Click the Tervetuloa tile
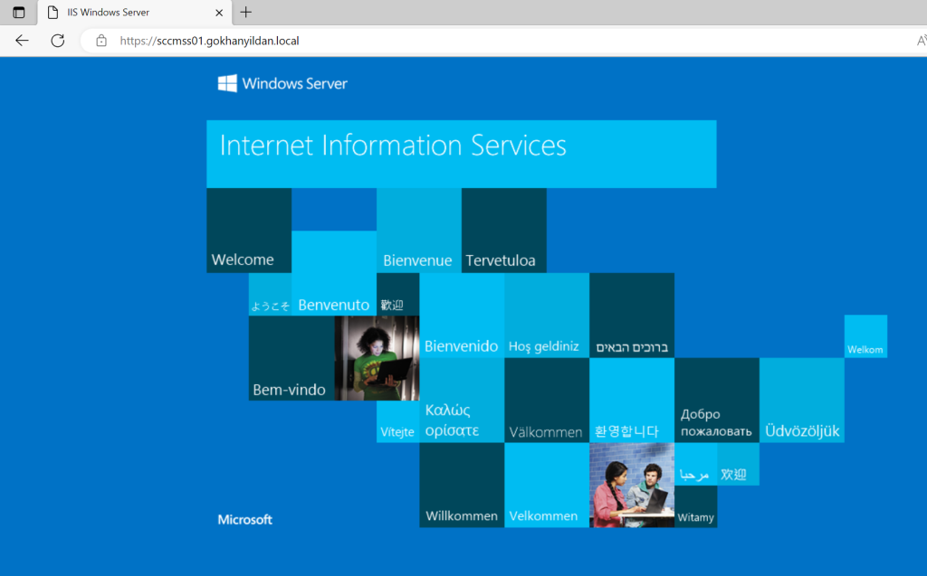 pos(503,231)
